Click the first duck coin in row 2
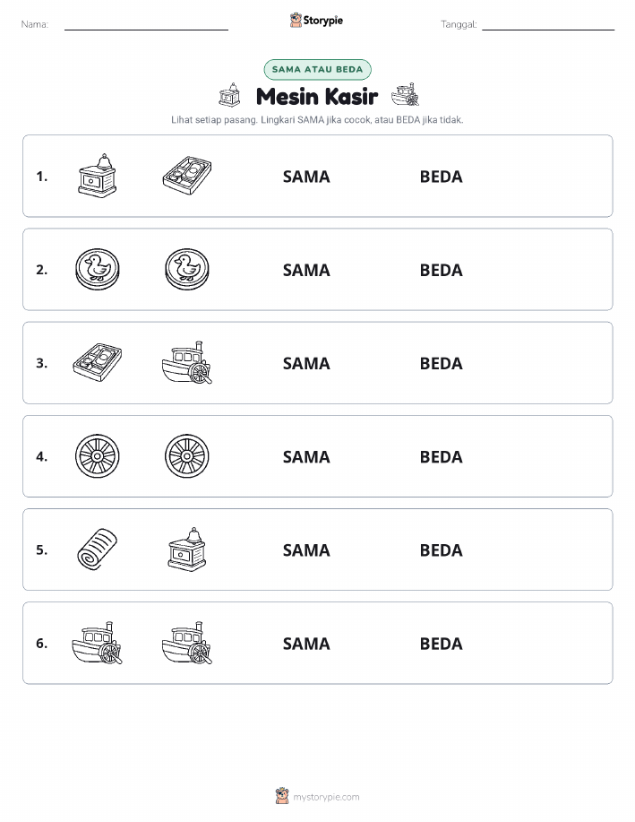 pos(98,270)
